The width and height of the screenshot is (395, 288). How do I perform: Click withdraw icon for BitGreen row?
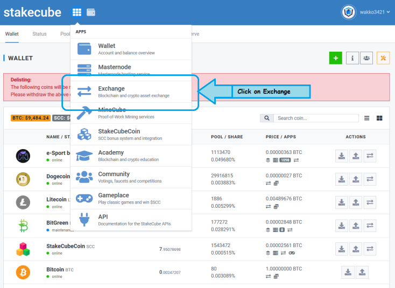tap(356, 226)
